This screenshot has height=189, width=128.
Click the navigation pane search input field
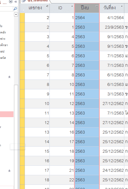pyautogui.click(x=6, y=9)
